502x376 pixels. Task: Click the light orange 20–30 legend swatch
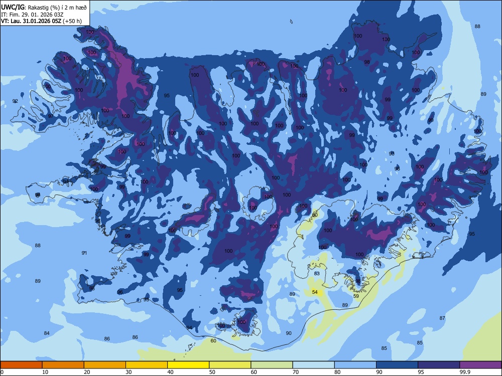point(105,365)
